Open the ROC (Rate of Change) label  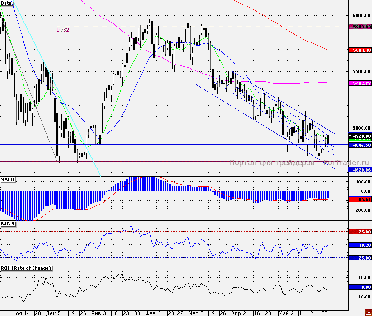point(26,268)
